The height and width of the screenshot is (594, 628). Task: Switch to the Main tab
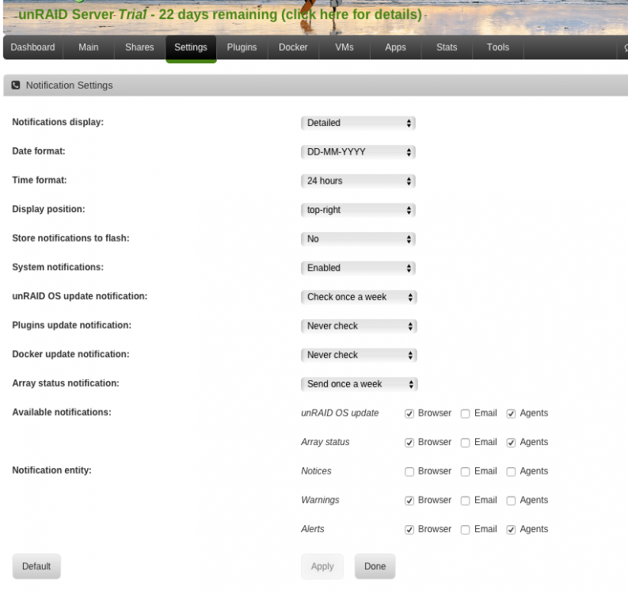89,48
